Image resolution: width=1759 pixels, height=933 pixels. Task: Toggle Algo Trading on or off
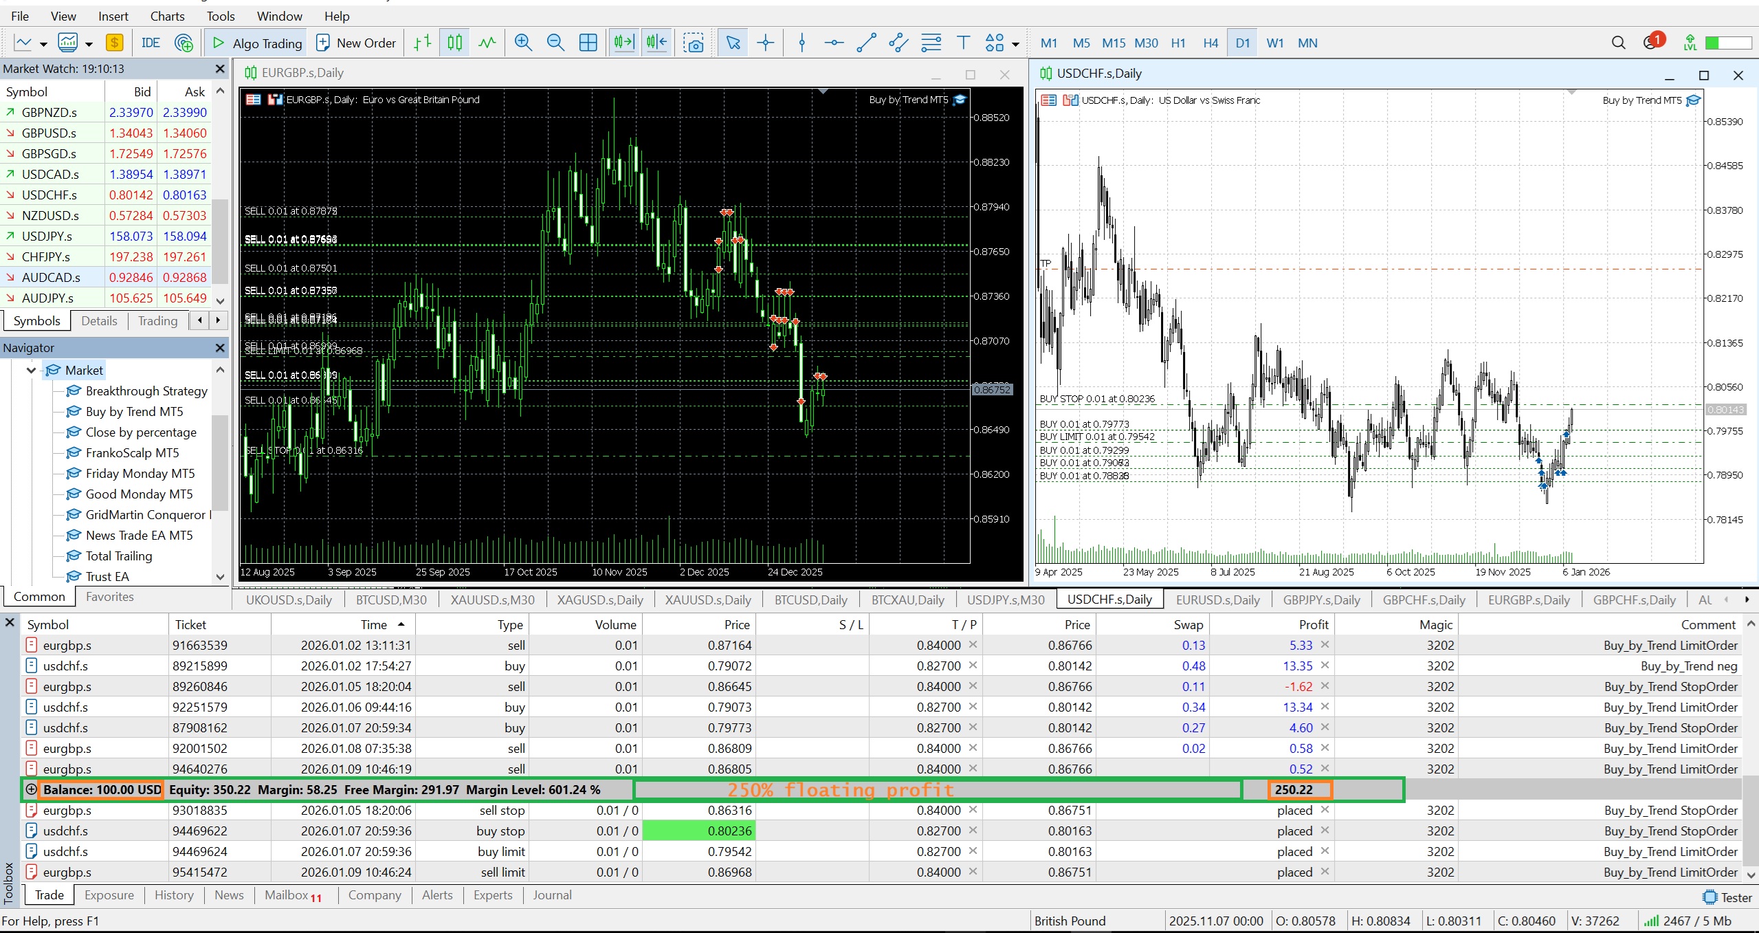click(257, 43)
